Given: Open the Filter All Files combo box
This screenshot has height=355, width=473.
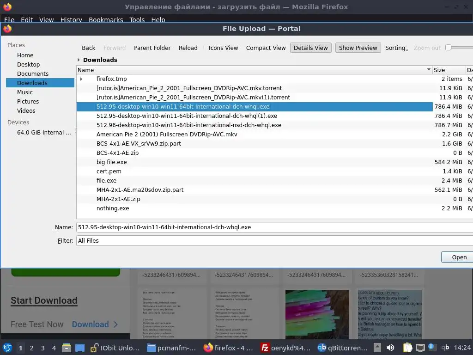Looking at the screenshot, I should pos(274,240).
